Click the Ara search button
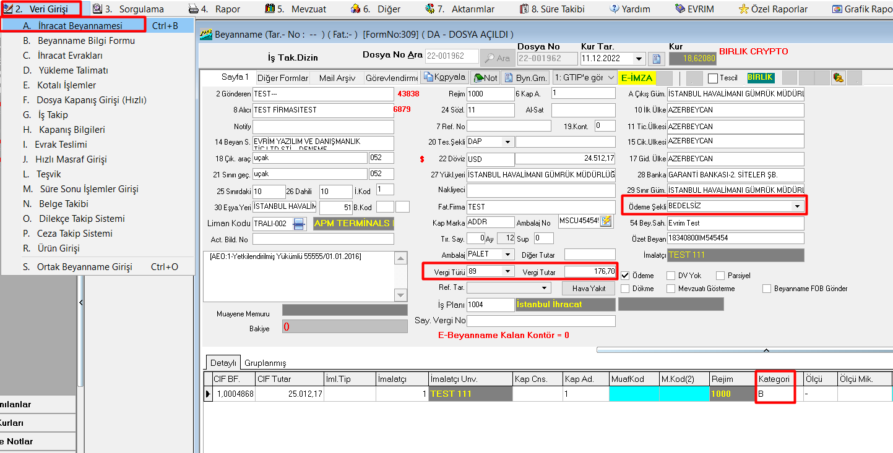893x453 pixels. coord(497,57)
